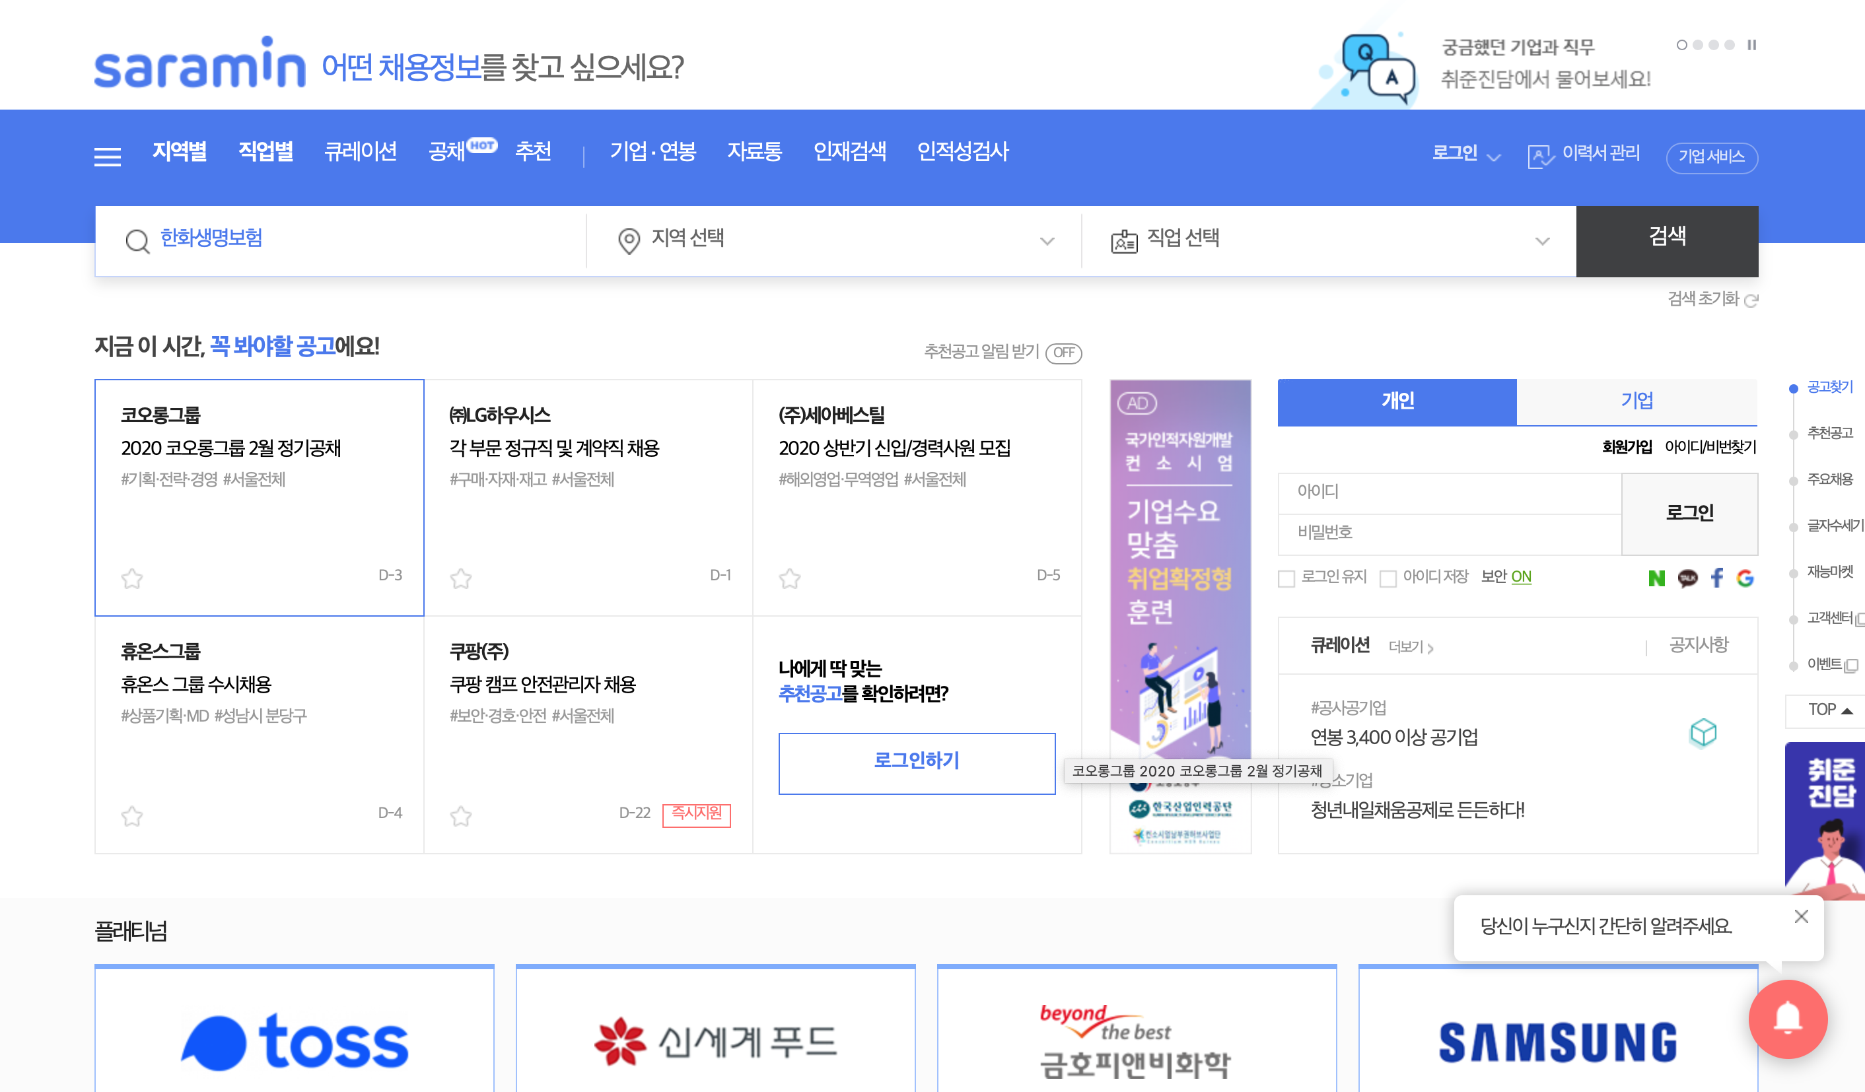Image resolution: width=1865 pixels, height=1092 pixels.
Task: Open the hamburger menu icon
Action: 107,157
